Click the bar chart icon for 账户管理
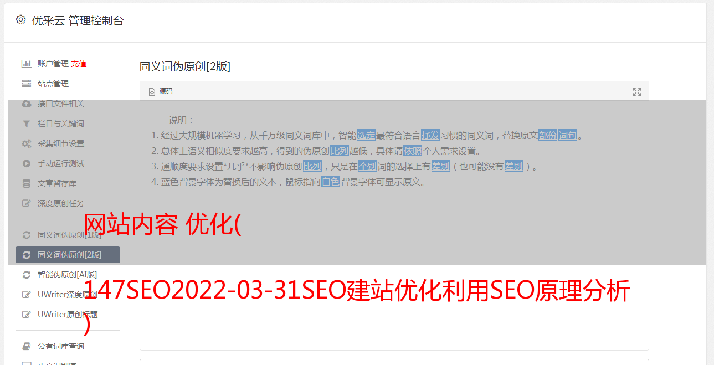 click(x=26, y=64)
